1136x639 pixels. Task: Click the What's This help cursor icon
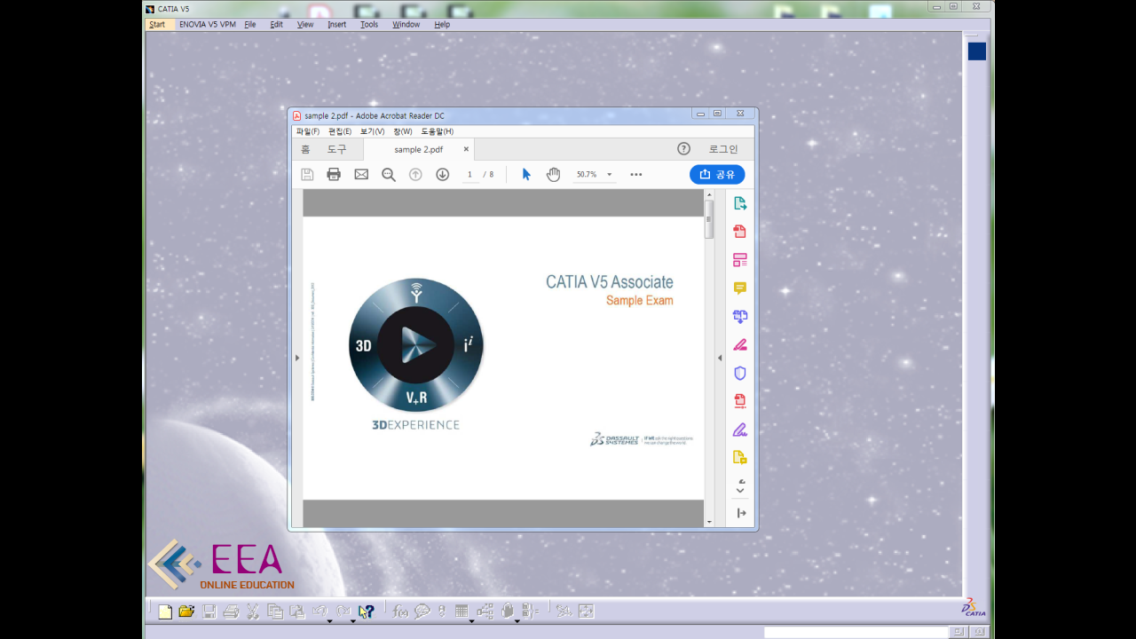pos(366,611)
